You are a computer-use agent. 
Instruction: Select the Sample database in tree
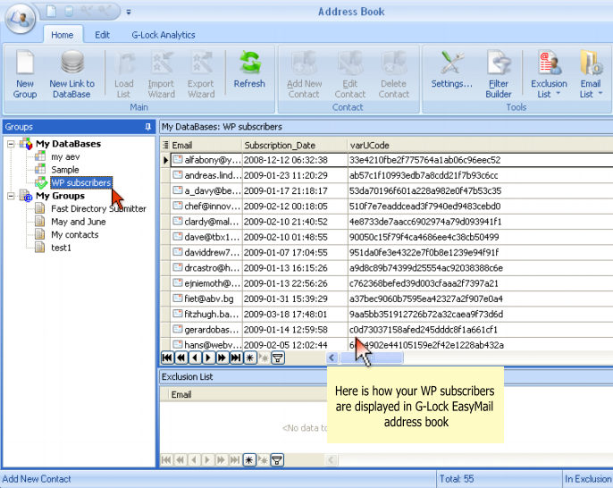click(x=64, y=170)
